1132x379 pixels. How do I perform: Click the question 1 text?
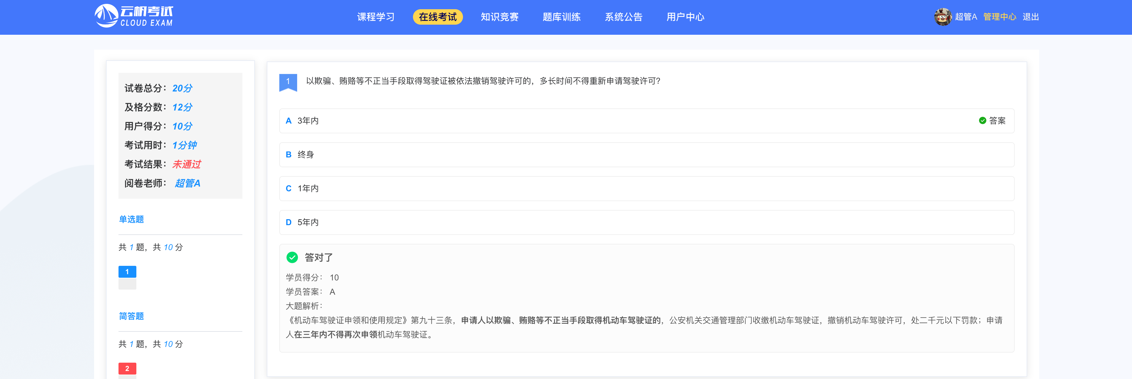[x=484, y=81]
